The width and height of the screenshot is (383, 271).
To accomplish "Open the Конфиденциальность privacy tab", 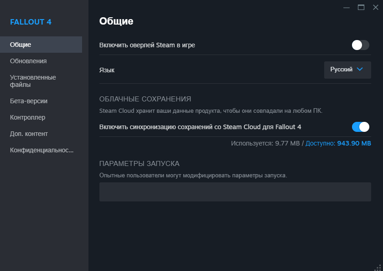I will click(41, 150).
